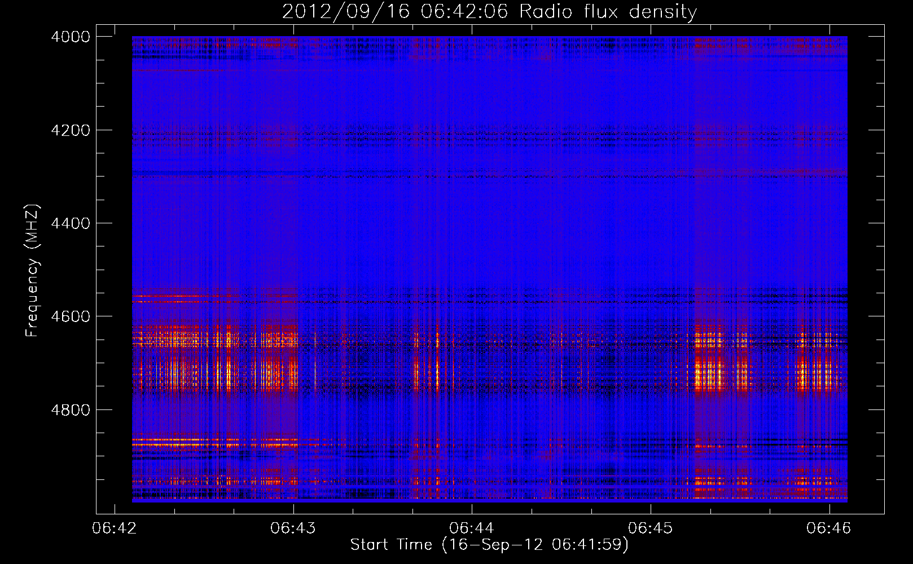913x564 pixels.
Task: Click the 06:46 time tick label
Action: click(829, 528)
